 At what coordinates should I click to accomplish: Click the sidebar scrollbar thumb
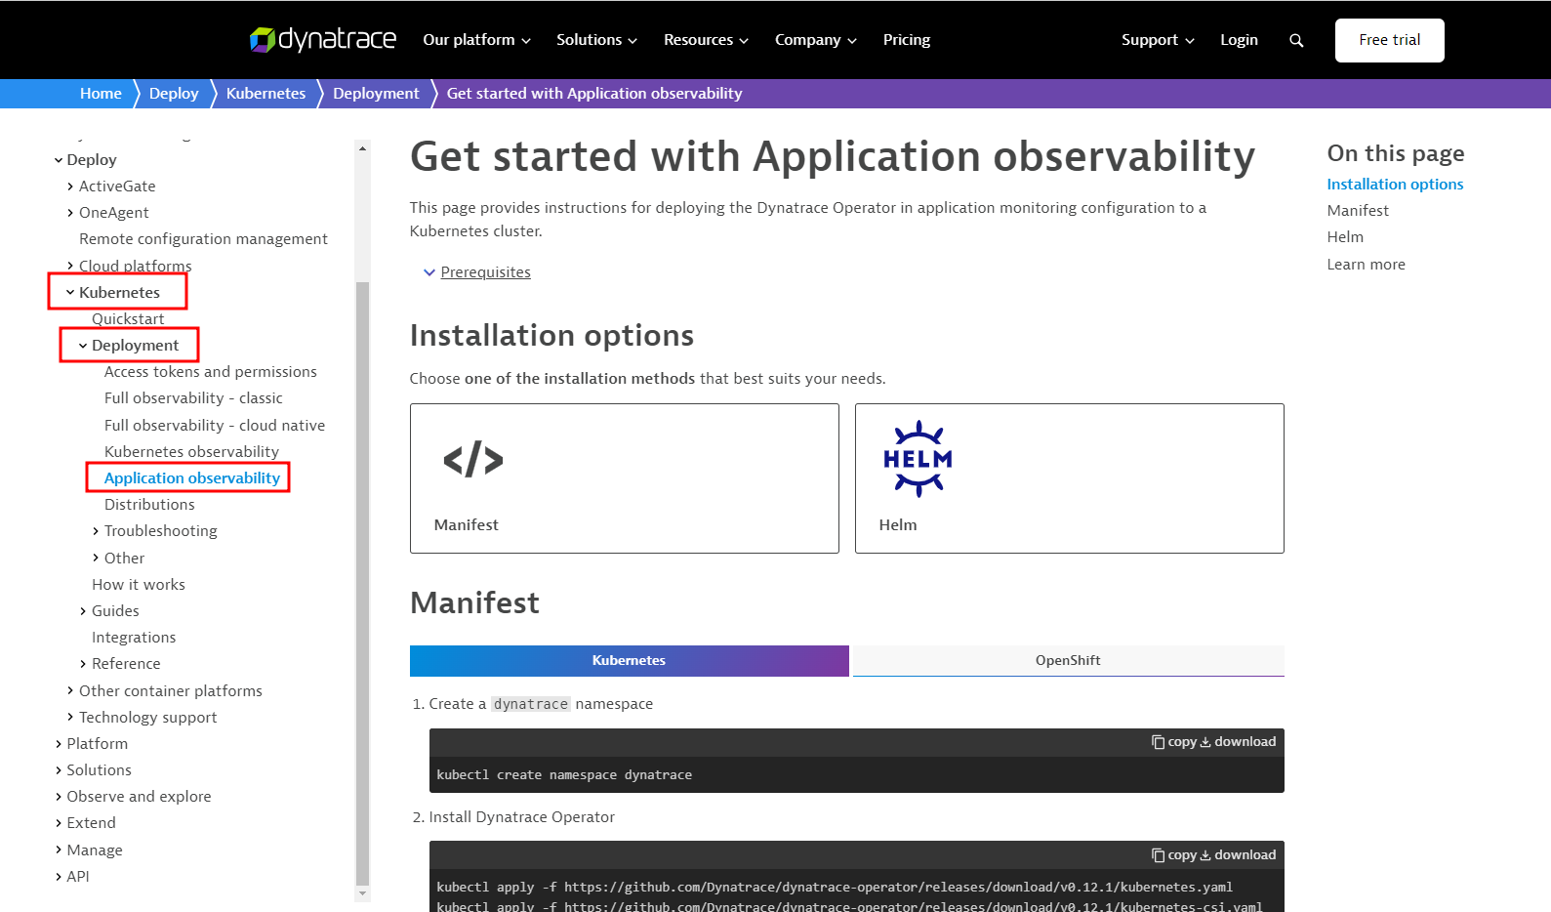click(363, 583)
